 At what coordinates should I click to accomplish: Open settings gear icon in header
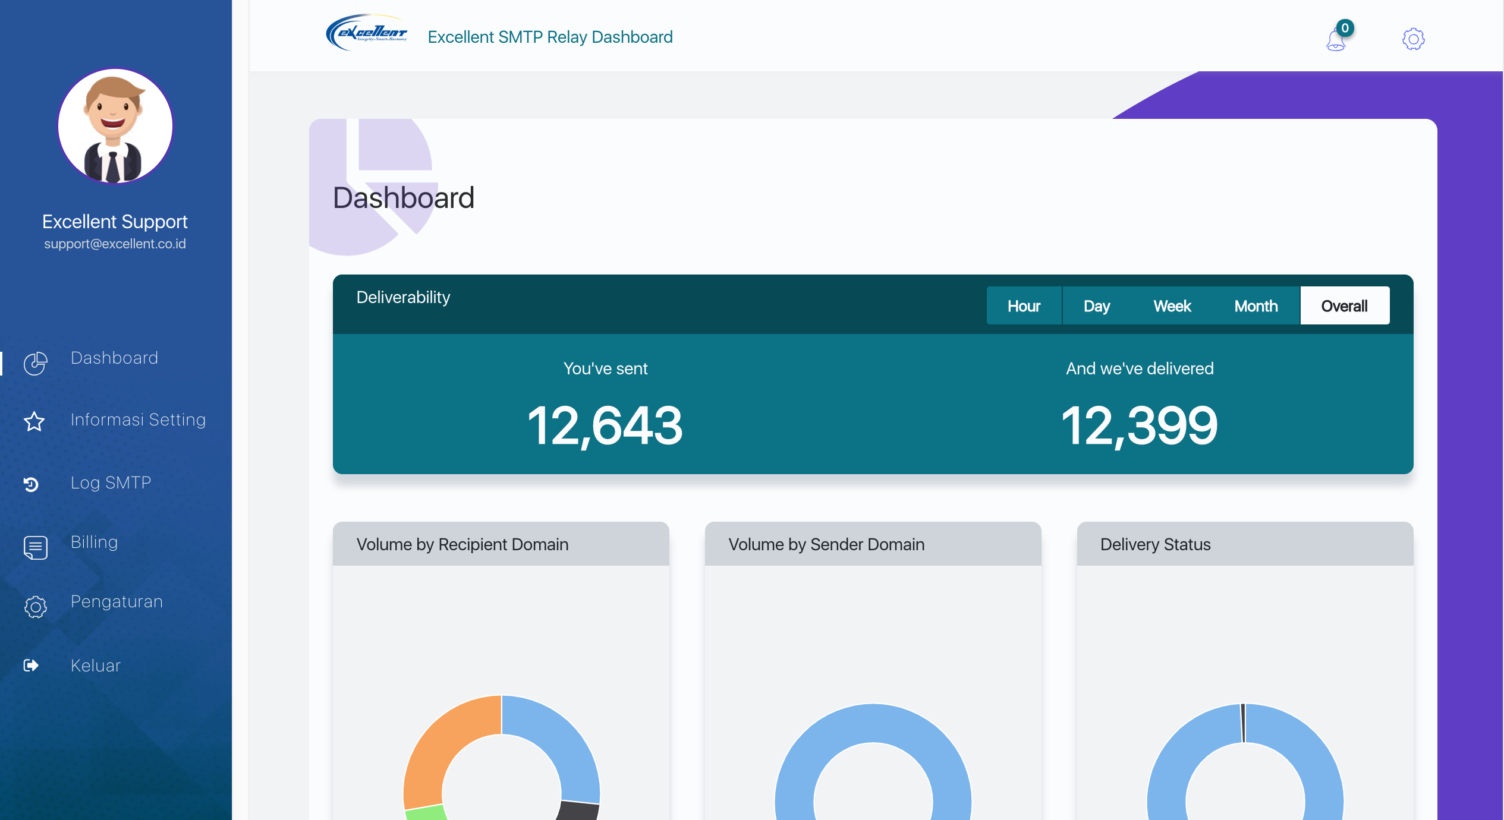[1413, 39]
